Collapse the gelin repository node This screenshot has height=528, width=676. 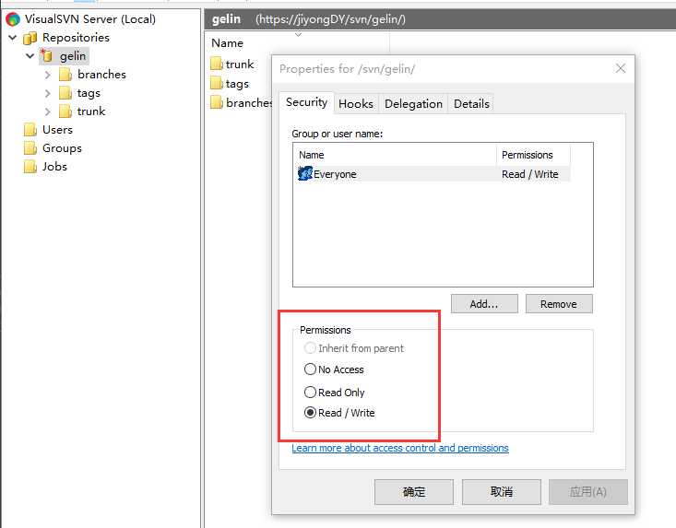pyautogui.click(x=30, y=56)
